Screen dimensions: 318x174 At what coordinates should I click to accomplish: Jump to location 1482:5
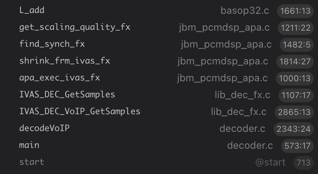(x=297, y=44)
